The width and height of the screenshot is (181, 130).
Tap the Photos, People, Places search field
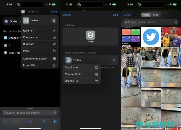coord(151,22)
